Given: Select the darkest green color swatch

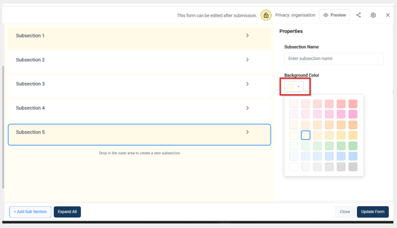Looking at the screenshot, I should [x=353, y=146].
